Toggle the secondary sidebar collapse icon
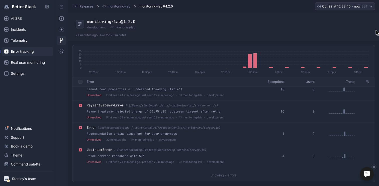Viewport: 379px width, 186px height. pos(61,7)
